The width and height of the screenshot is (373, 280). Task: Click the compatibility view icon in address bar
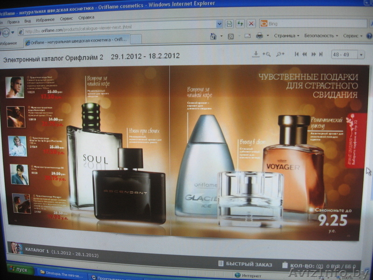[230, 23]
